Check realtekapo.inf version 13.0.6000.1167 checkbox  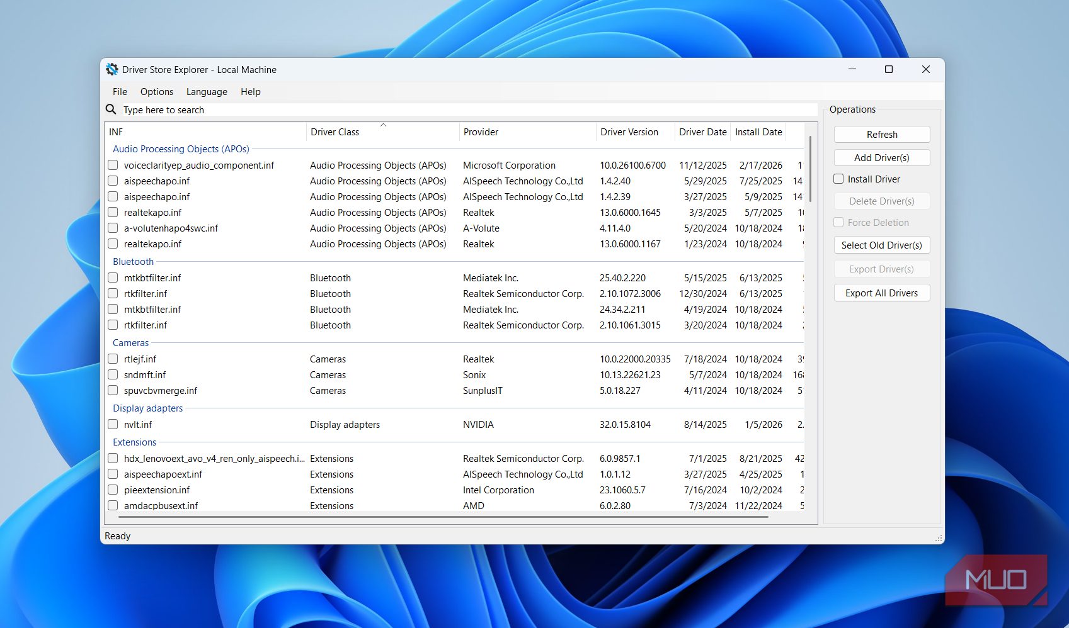[x=113, y=244]
